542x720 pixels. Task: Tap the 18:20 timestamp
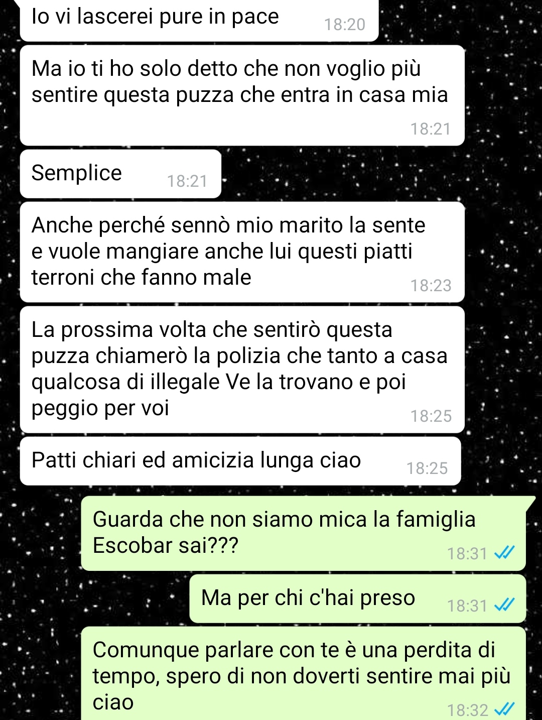coord(345,25)
